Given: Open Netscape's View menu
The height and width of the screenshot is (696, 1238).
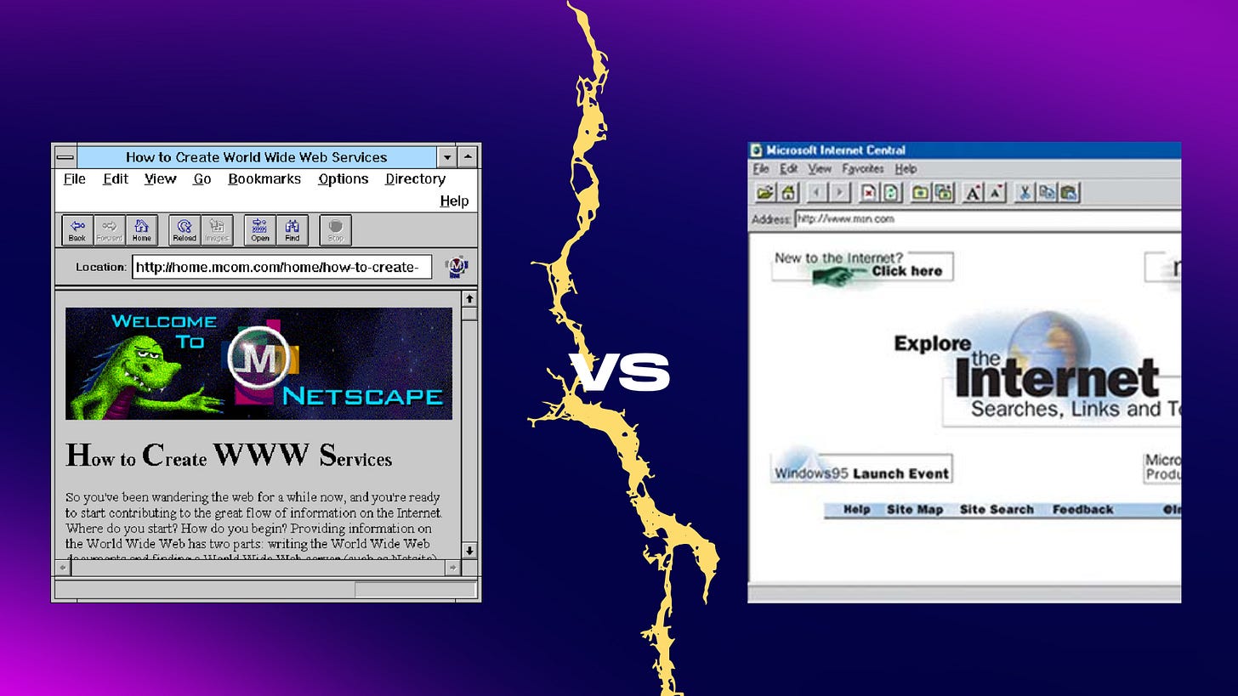Looking at the screenshot, I should point(160,178).
